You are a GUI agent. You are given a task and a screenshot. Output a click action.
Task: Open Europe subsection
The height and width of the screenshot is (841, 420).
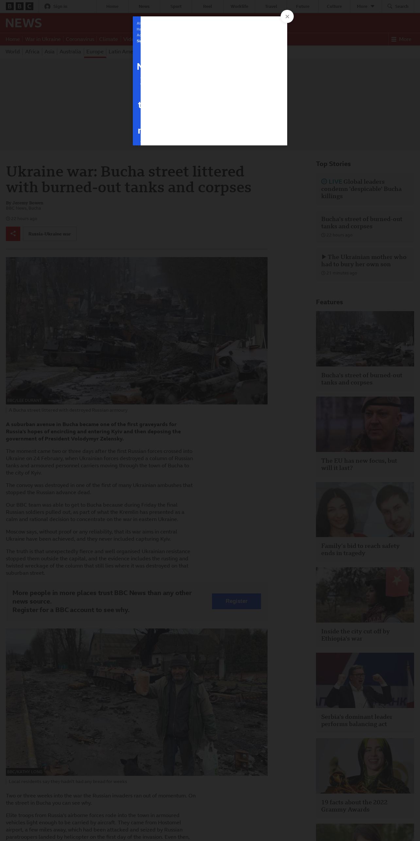(x=95, y=51)
